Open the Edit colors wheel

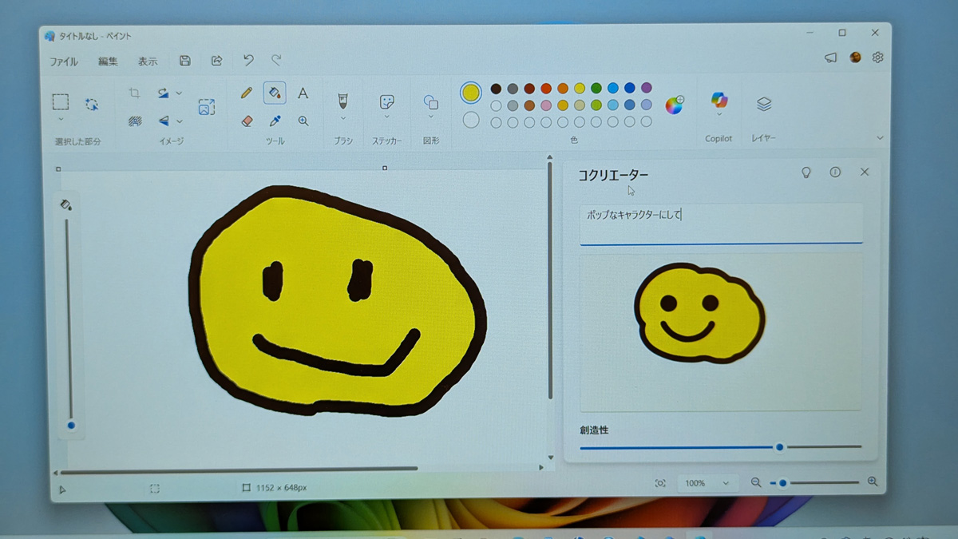[675, 105]
